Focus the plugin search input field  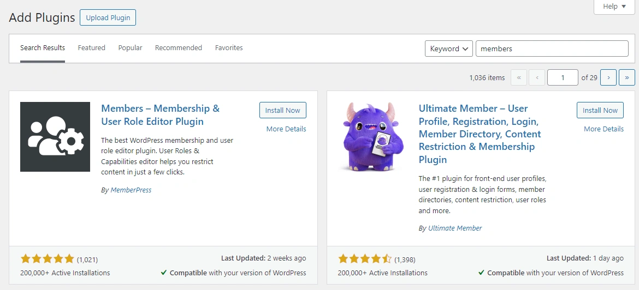[x=552, y=49]
